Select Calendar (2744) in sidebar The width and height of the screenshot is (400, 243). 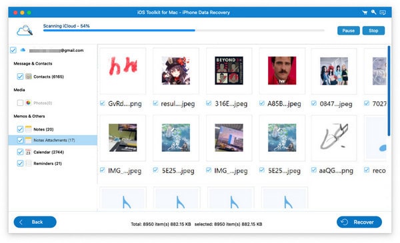click(x=49, y=152)
